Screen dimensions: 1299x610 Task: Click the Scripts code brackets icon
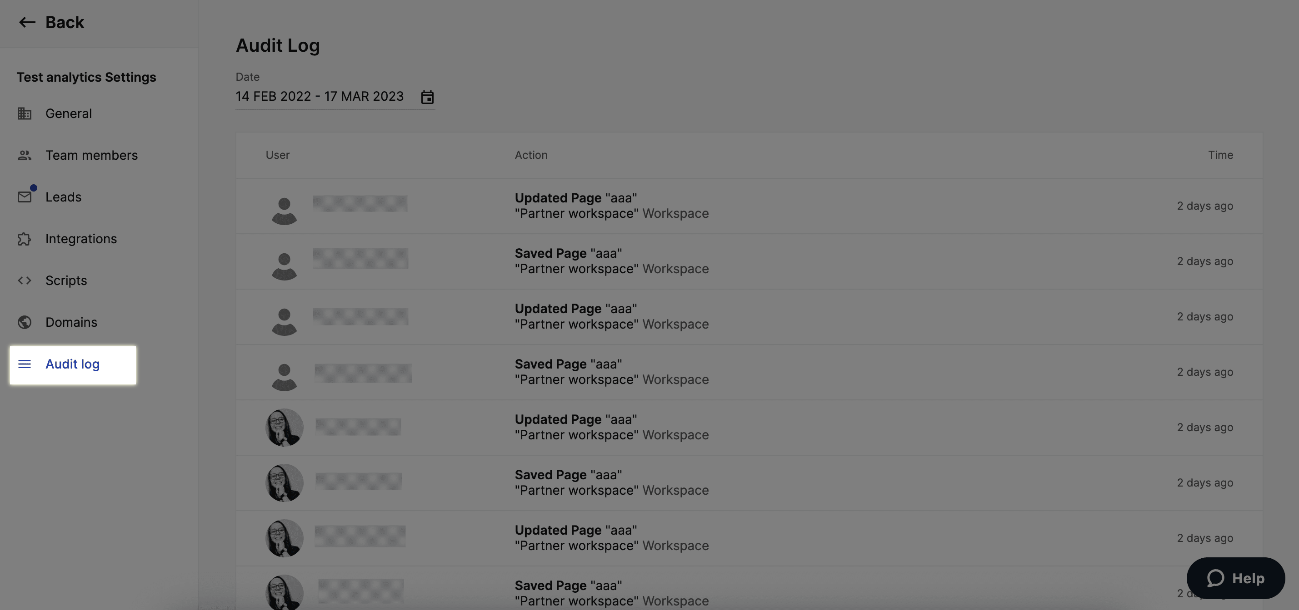pos(24,280)
